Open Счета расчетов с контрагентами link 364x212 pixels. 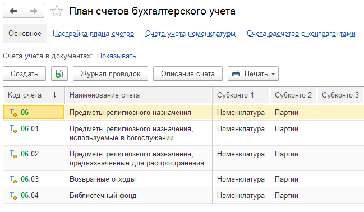click(301, 34)
